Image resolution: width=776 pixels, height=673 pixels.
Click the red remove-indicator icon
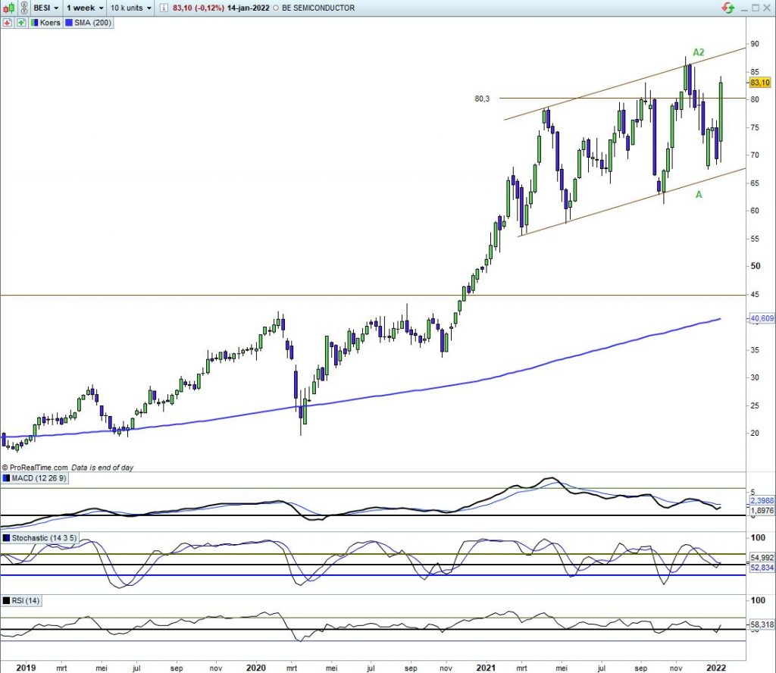[7, 23]
